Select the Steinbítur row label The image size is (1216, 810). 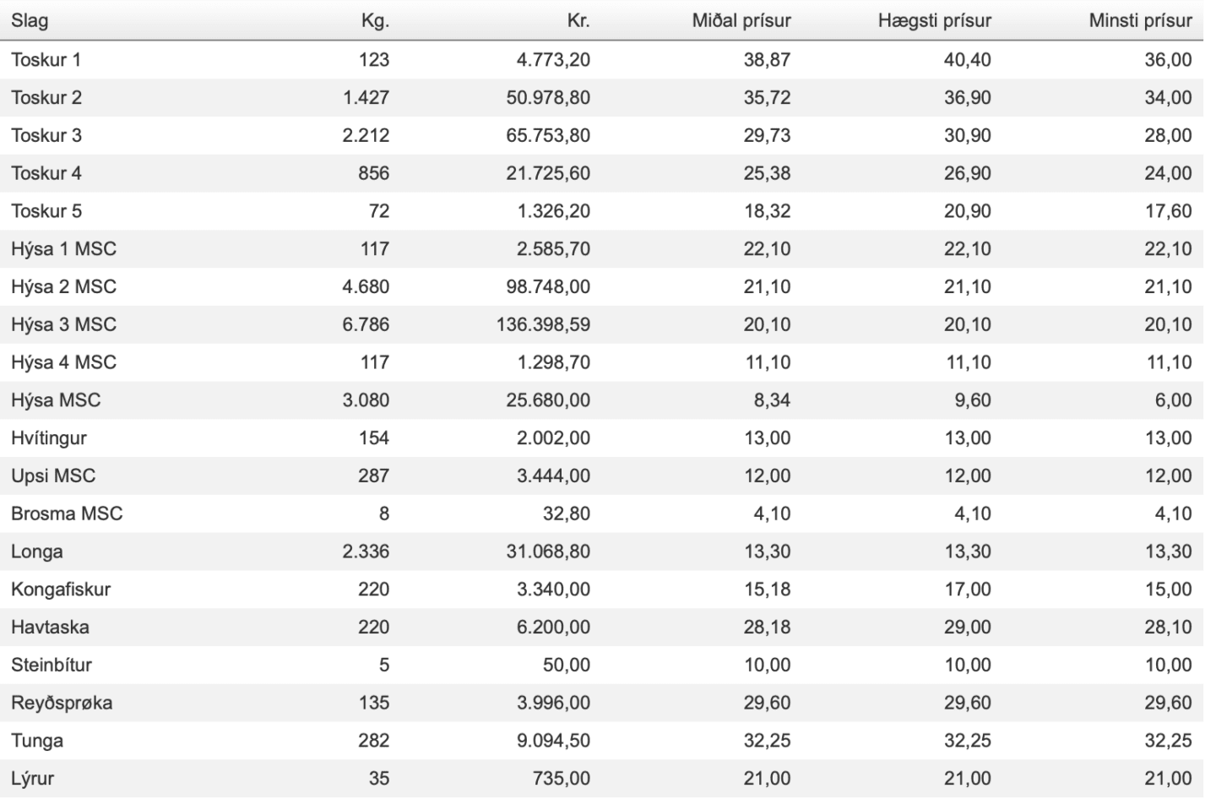[52, 665]
